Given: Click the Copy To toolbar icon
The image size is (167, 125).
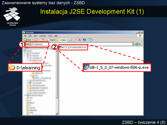Looking at the screenshot, I should click(x=75, y=40).
